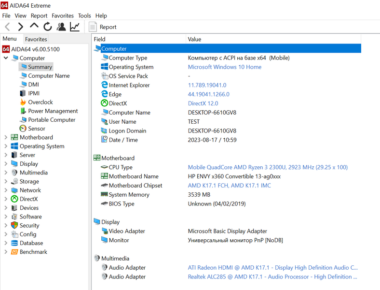Click the Report document icon
This screenshot has width=380, height=290.
[93, 27]
